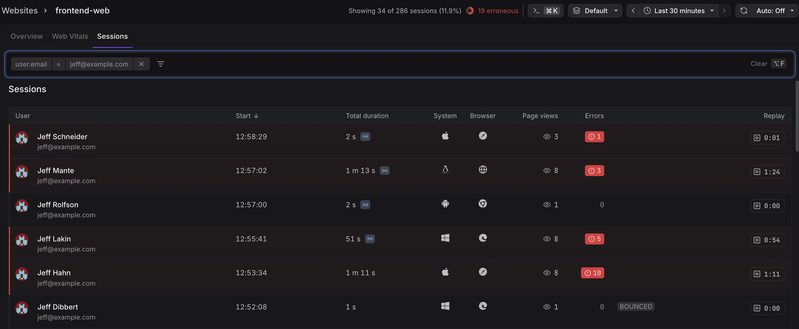
Task: Click the Windows system icon for Jeff Dibbert
Action: click(445, 306)
